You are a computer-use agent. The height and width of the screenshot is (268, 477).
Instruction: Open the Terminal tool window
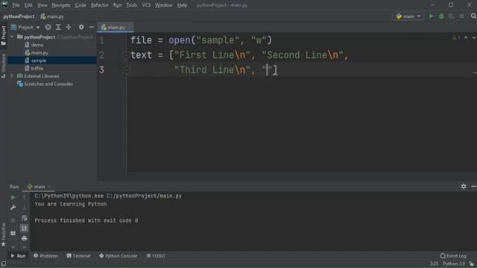(78, 256)
